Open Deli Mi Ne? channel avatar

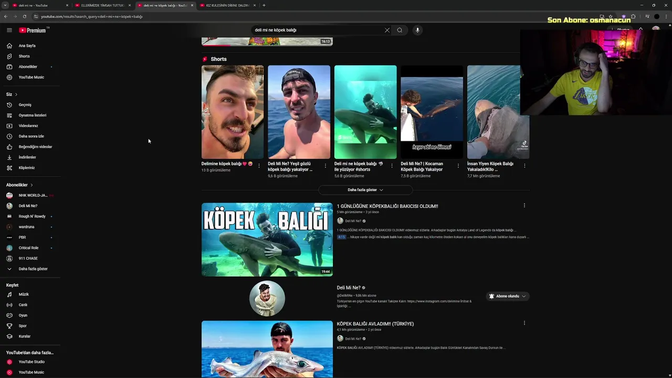267,299
